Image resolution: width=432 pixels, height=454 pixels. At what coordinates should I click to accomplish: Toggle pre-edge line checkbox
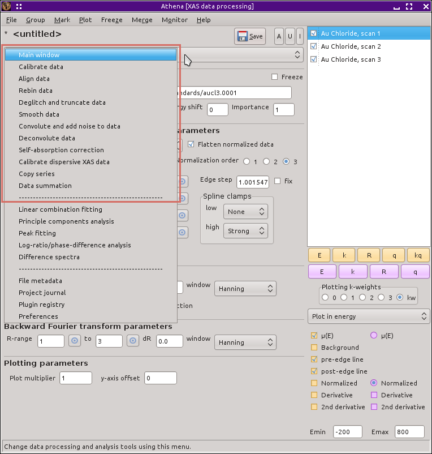coord(314,359)
